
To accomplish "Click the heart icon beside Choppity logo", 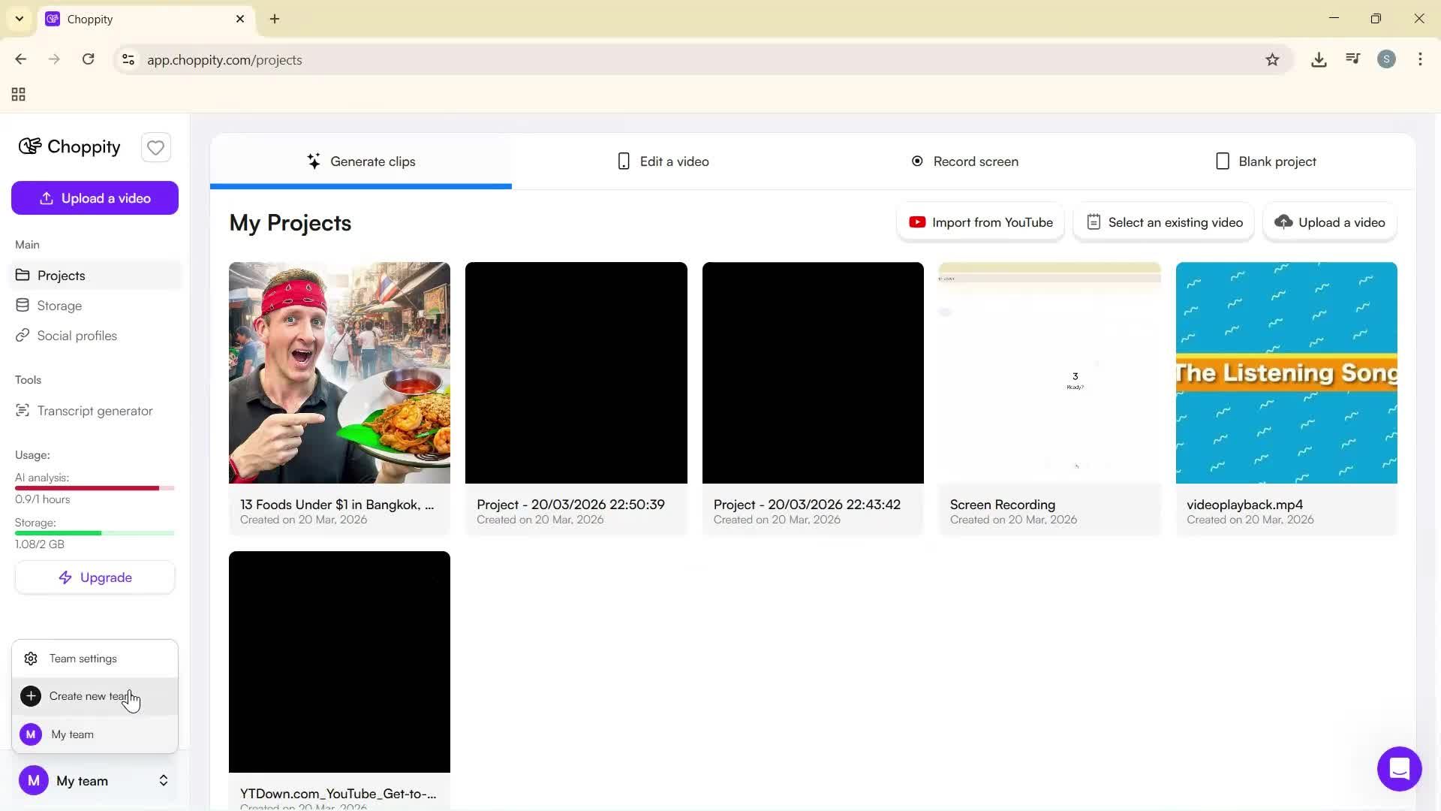I will (x=155, y=147).
